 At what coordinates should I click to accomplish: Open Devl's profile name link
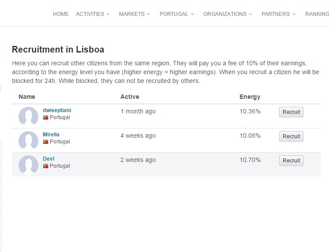coord(49,159)
